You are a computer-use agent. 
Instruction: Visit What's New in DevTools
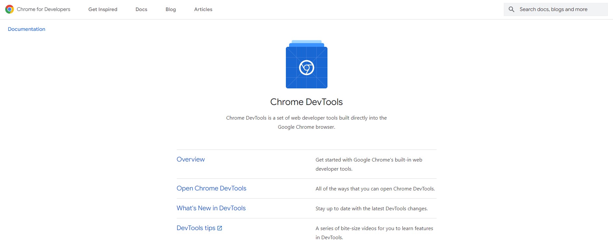[211, 208]
